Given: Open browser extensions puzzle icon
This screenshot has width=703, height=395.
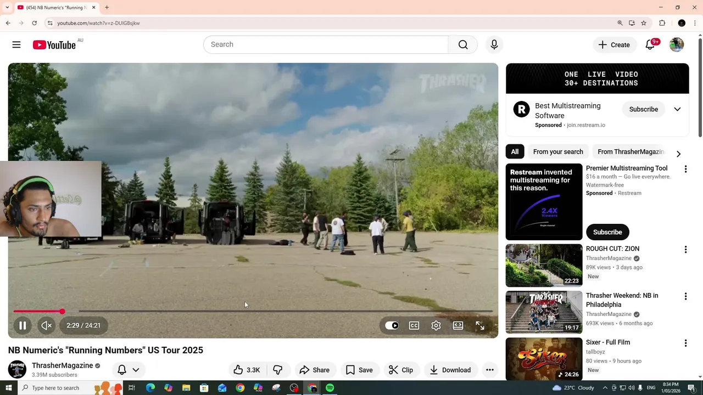Looking at the screenshot, I should [662, 23].
